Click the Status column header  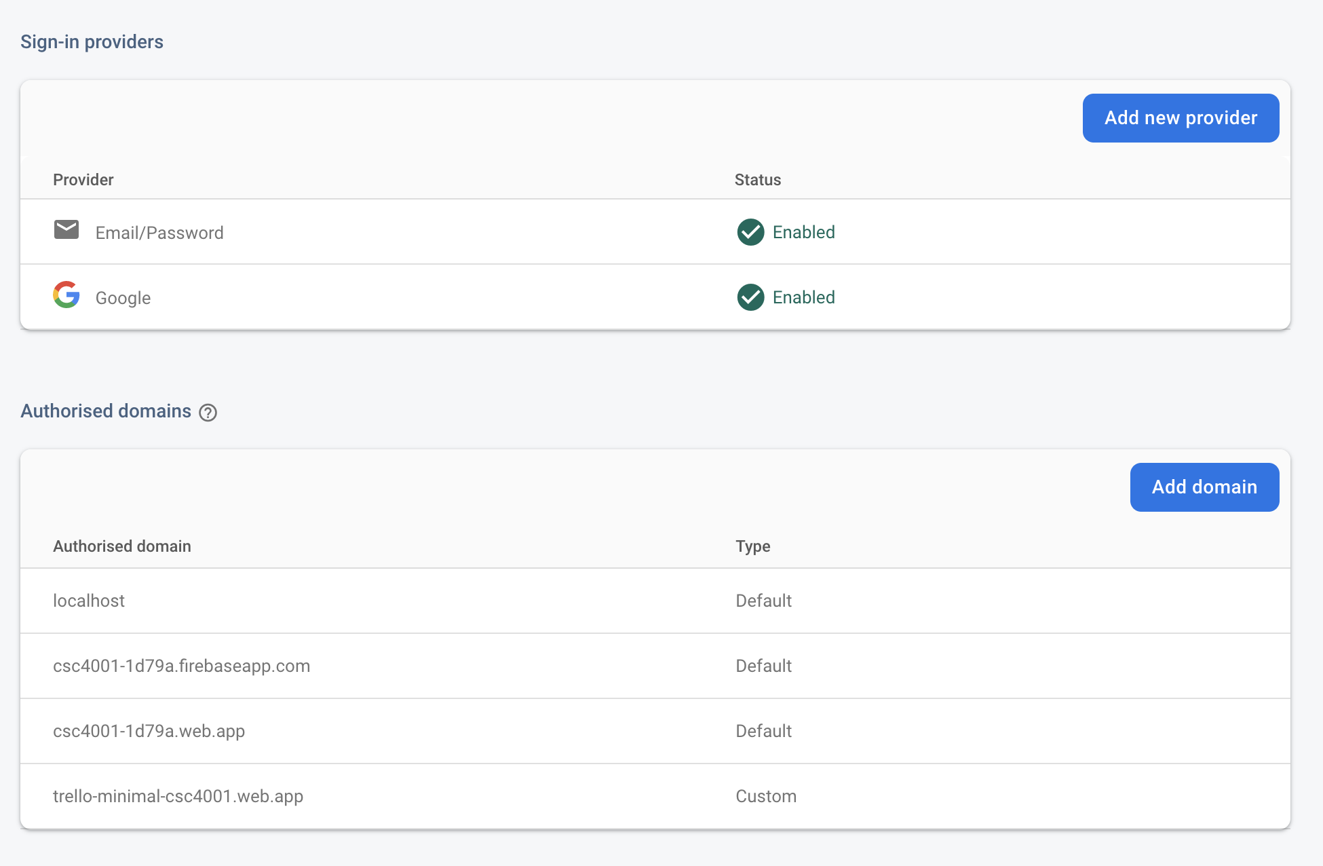[757, 180]
